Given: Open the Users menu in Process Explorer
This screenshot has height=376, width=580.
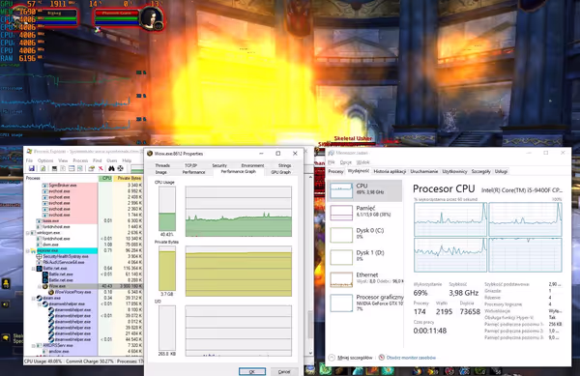Looking at the screenshot, I should click(x=112, y=160).
